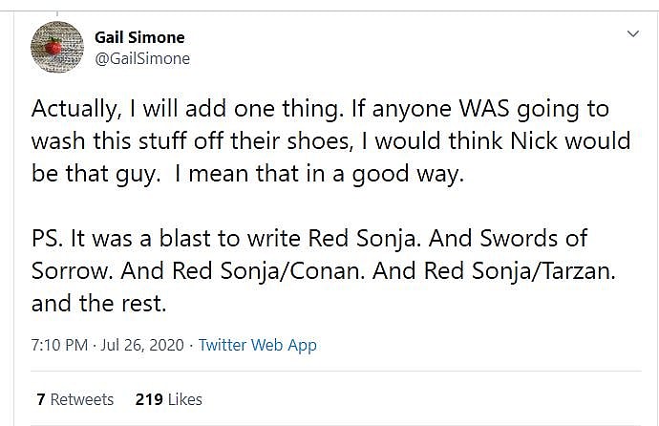View the 219 Likes list

(169, 399)
